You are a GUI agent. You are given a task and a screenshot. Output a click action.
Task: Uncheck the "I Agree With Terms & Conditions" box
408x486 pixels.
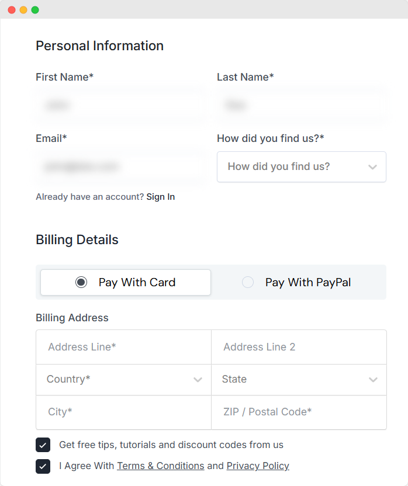[43, 466]
